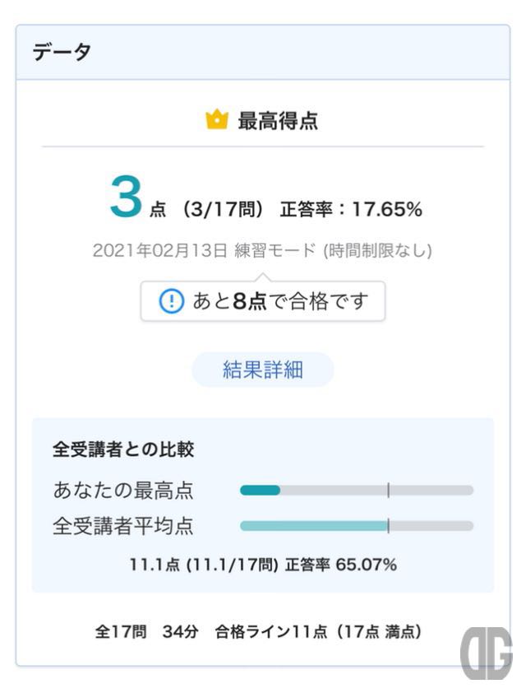The height and width of the screenshot is (693, 526).
Task: Click the 正答率：17.65% accuracy text
Action: tap(351, 208)
